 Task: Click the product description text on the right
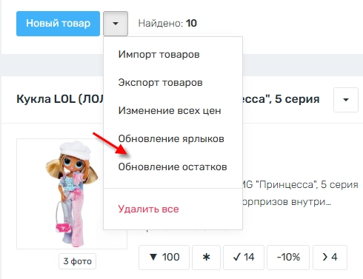click(300, 193)
